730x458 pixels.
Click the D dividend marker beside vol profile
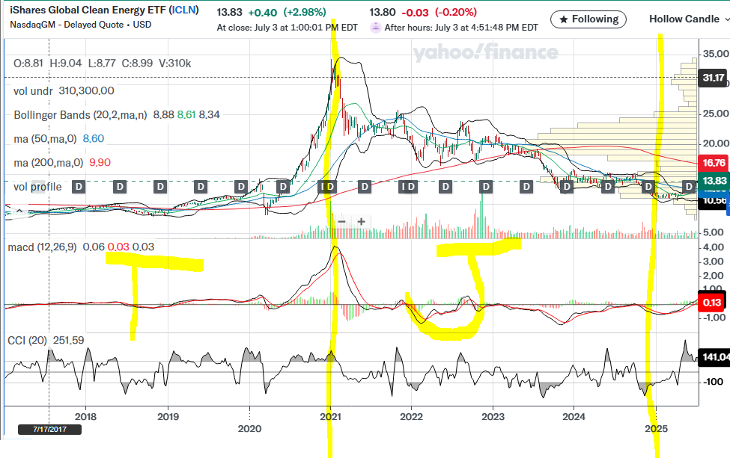(79, 187)
